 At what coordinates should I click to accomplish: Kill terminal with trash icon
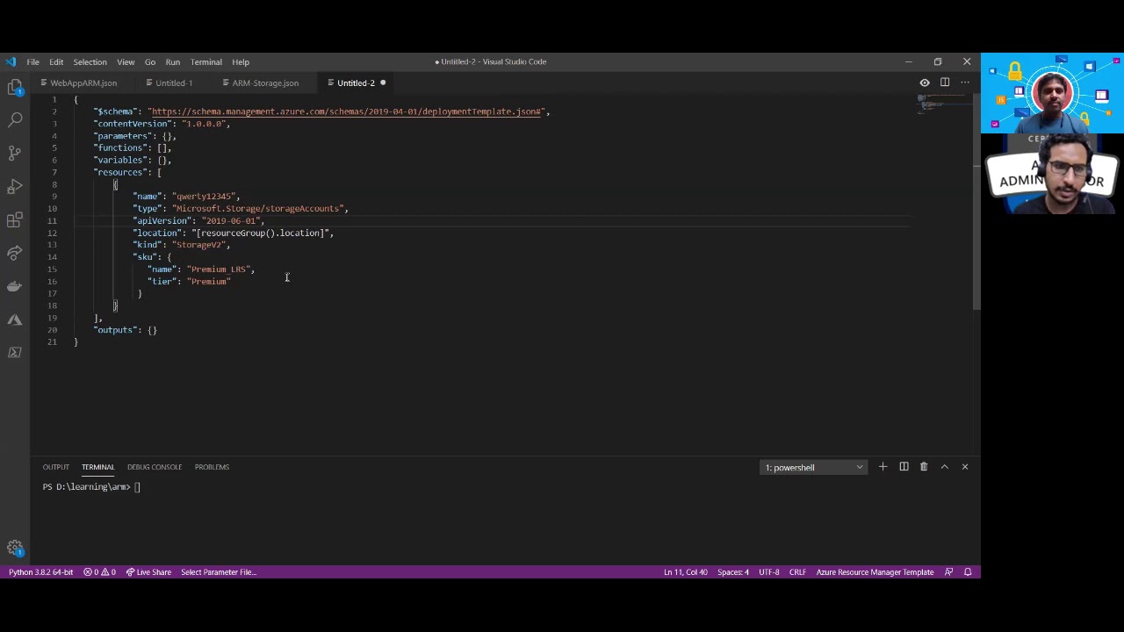pyautogui.click(x=924, y=467)
